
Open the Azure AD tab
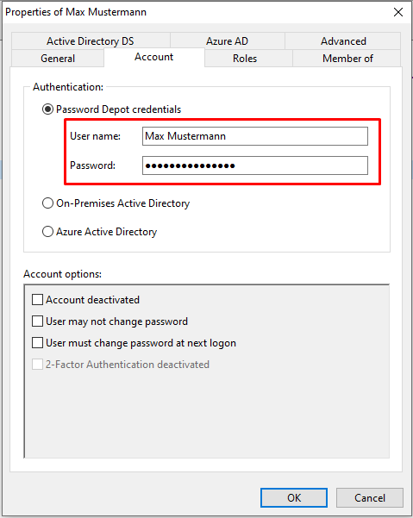point(227,41)
